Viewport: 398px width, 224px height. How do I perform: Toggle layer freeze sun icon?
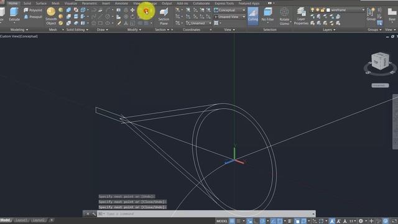tap(317, 10)
